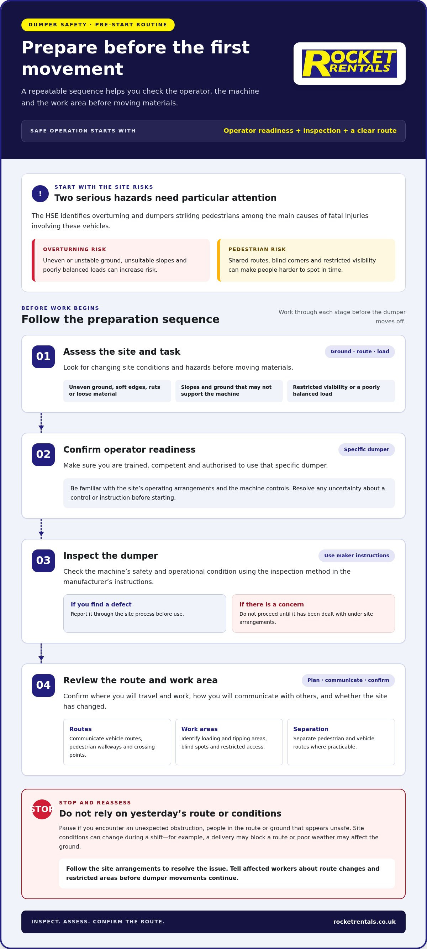427x949 pixels.
Task: Click the 'If there is a concern' box
Action: (313, 614)
